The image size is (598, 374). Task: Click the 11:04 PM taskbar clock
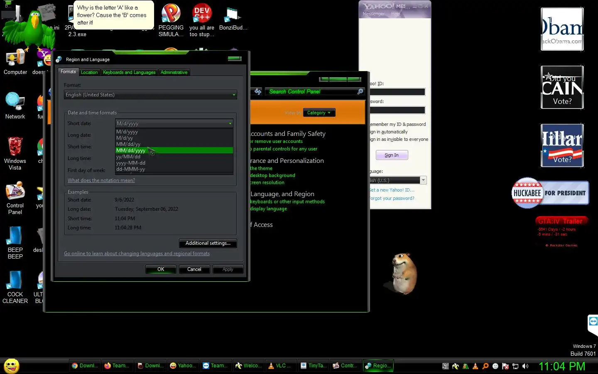click(x=562, y=366)
